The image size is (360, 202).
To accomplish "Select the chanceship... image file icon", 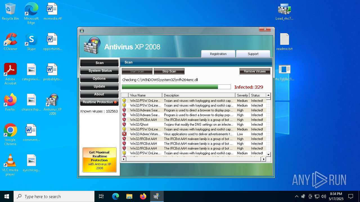I will click(x=31, y=103).
